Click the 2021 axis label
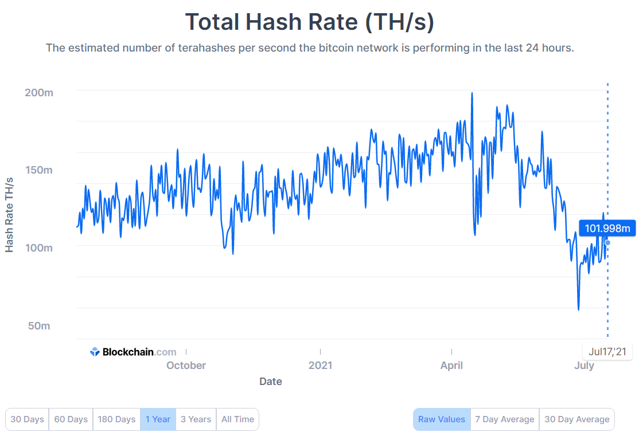 pos(320,365)
